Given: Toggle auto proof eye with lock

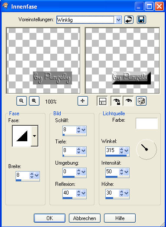Looking at the screenshot, I should click(117, 101).
